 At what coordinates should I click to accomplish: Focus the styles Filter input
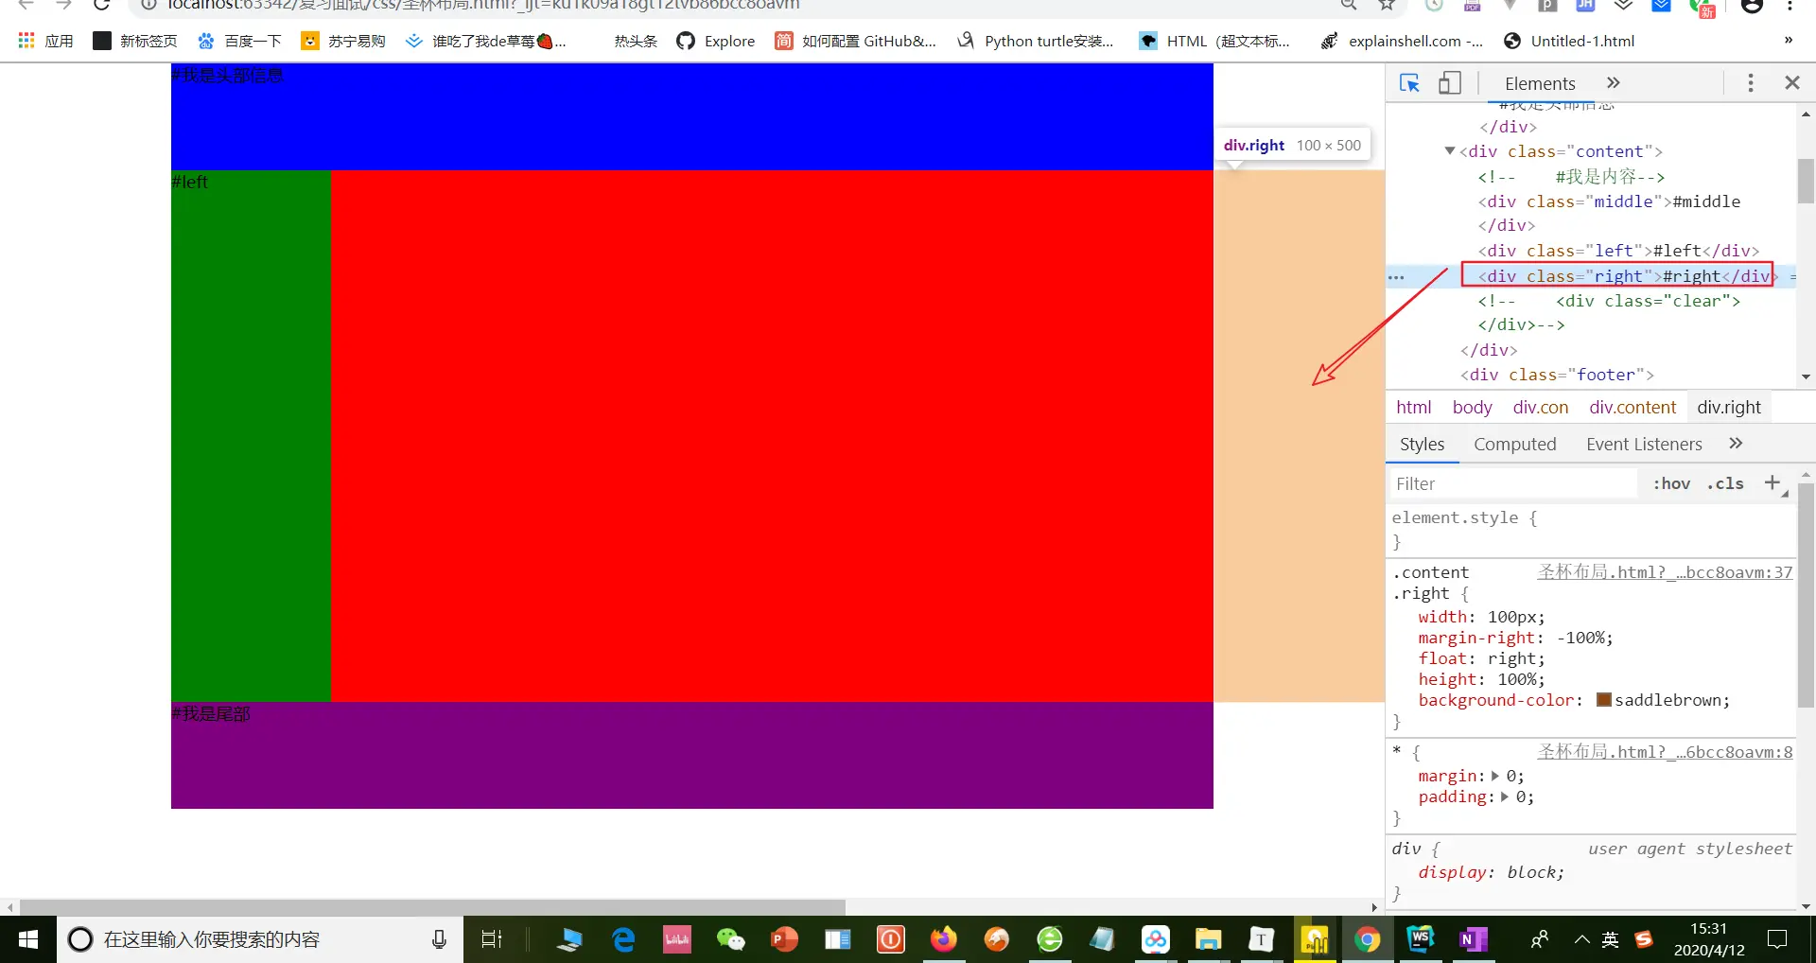coord(1513,483)
